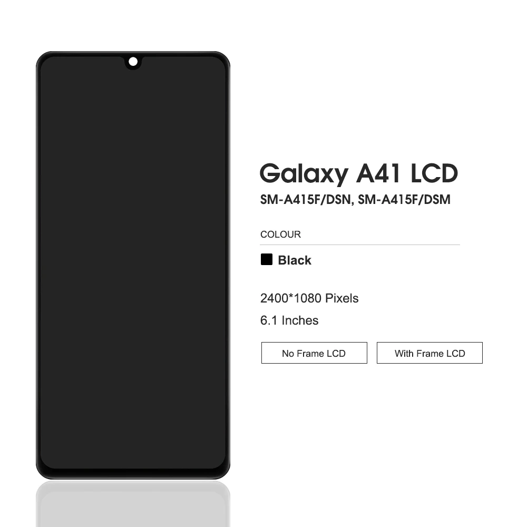
Task: Pick the black colour swatch square
Action: click(267, 259)
